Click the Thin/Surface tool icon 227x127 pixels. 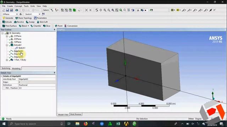(x=4, y=26)
